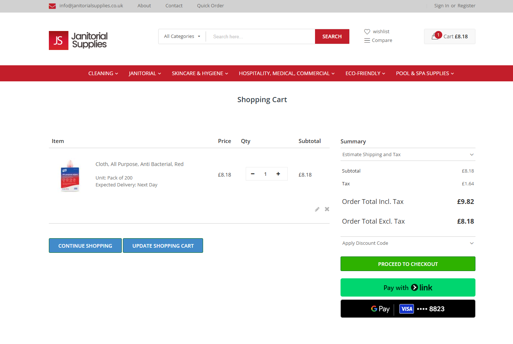The width and height of the screenshot is (513, 344).
Task: Decrease quantity with minus button
Action: click(253, 174)
